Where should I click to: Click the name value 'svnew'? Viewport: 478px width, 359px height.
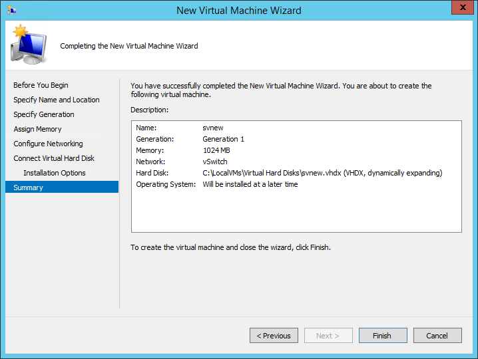tap(213, 128)
